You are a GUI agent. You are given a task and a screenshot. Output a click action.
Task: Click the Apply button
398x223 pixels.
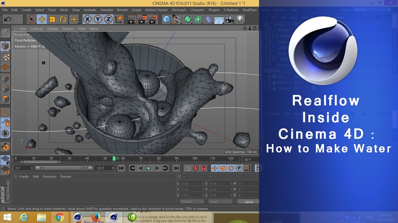[249, 202]
